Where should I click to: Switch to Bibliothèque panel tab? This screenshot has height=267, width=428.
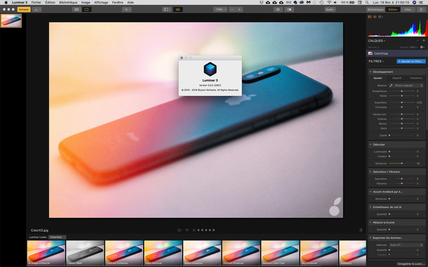click(376, 10)
